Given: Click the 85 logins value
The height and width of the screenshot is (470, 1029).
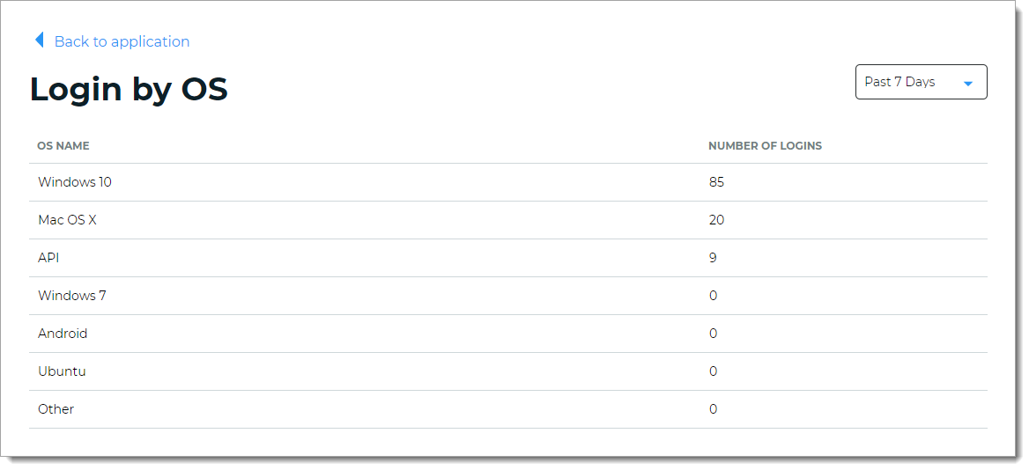Looking at the screenshot, I should [x=716, y=182].
